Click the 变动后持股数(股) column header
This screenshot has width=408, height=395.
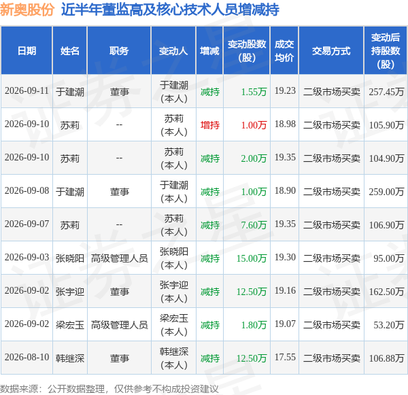(386, 51)
